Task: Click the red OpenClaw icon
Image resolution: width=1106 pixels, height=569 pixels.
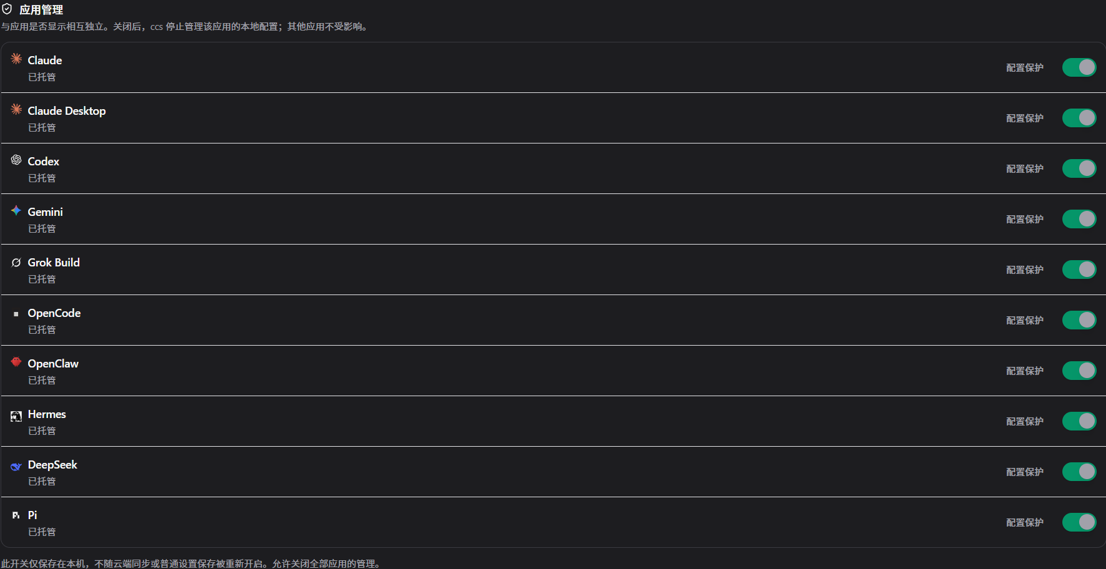Action: (16, 362)
